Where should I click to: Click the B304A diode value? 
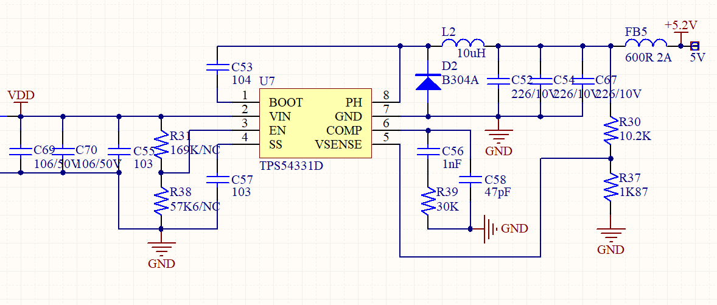(x=460, y=81)
